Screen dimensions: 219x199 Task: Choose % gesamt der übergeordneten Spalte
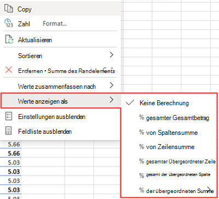coord(169,175)
